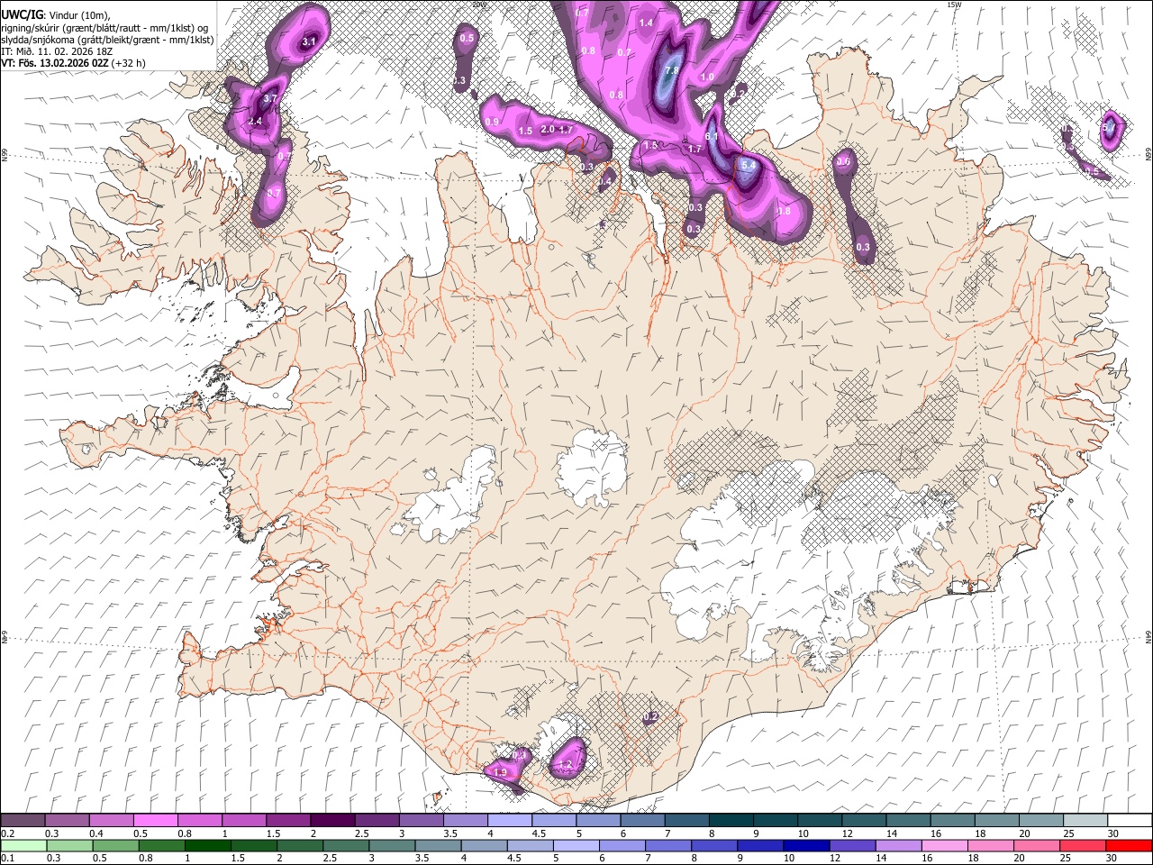Click the 0.4 label in the top legend
The height and width of the screenshot is (865, 1153).
click(x=96, y=833)
